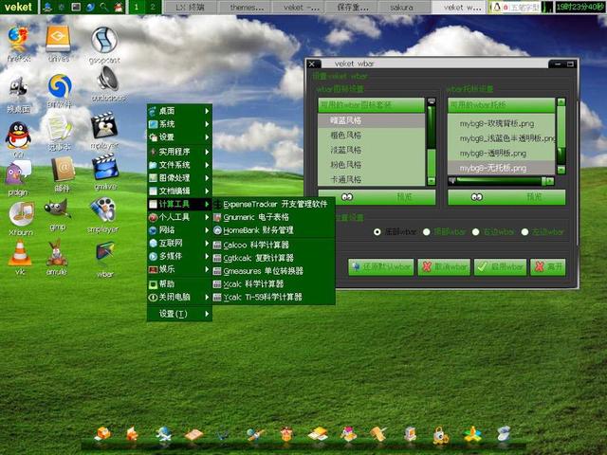The width and height of the screenshot is (607, 455).
Task: Click the background list vertical scrollbar
Action: (x=561, y=136)
